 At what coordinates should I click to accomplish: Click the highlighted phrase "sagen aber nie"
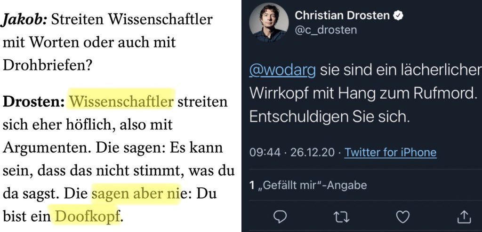pos(135,193)
